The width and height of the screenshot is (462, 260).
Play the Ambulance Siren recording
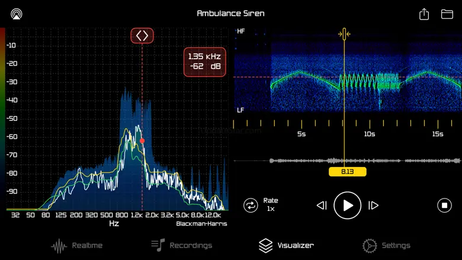coord(347,206)
